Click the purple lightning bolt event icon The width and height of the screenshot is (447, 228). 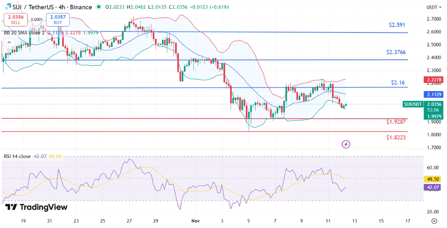click(x=346, y=144)
